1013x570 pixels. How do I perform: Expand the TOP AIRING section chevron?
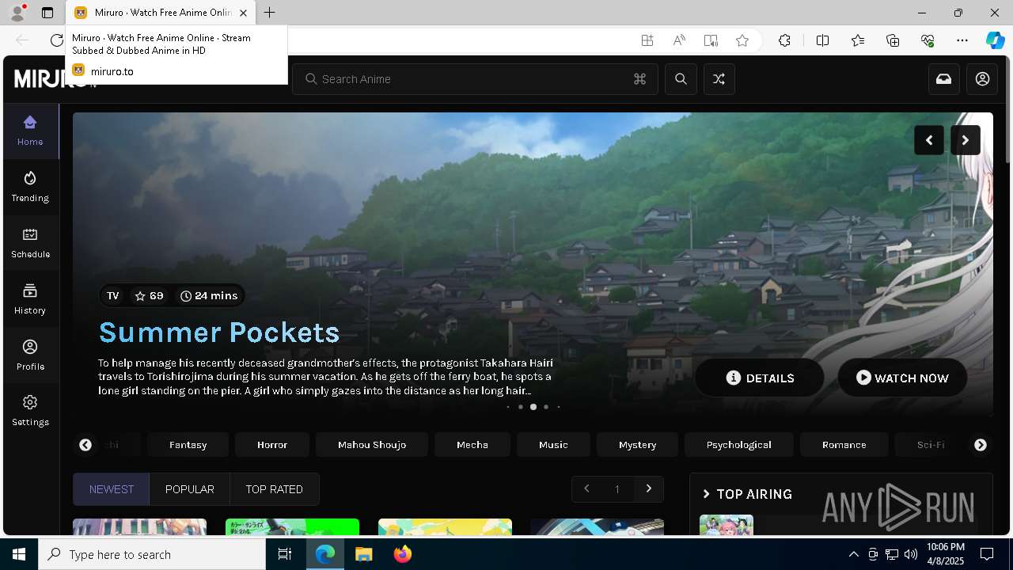707,494
